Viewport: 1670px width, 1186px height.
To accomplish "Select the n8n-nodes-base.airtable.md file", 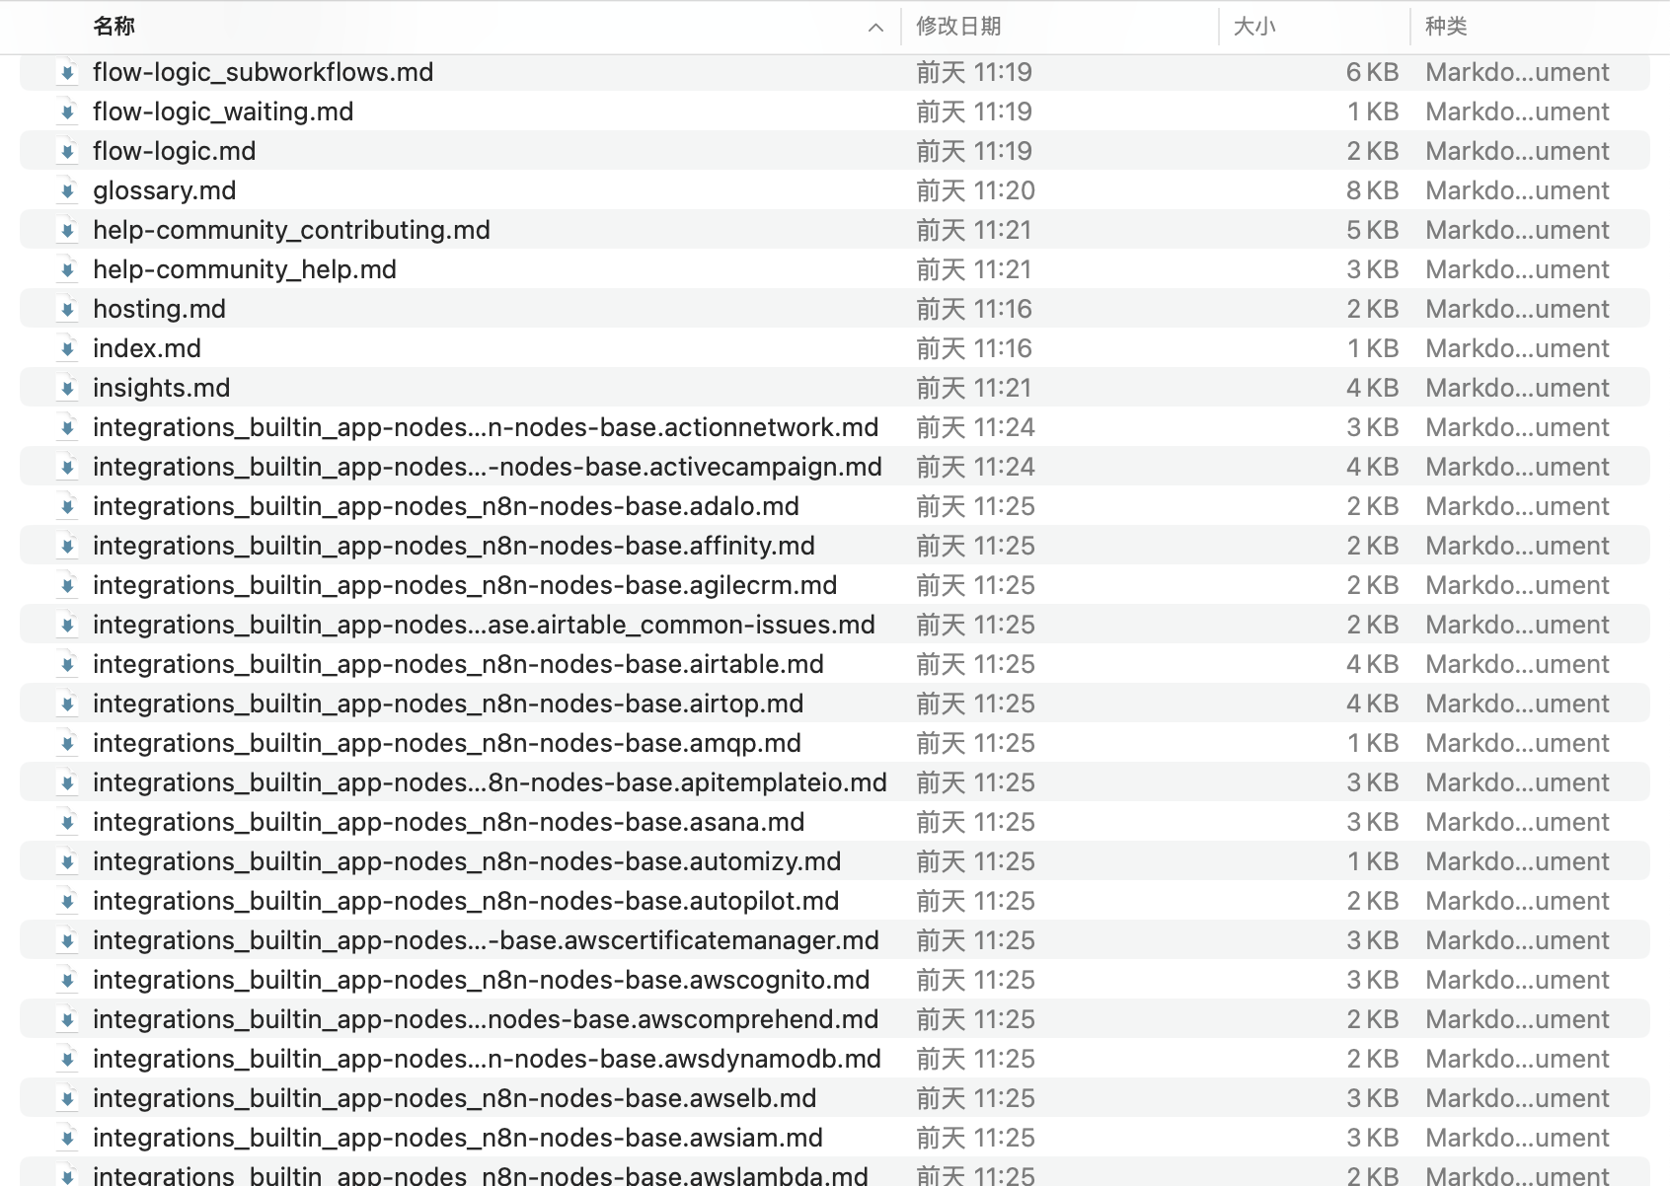I will tap(458, 664).
